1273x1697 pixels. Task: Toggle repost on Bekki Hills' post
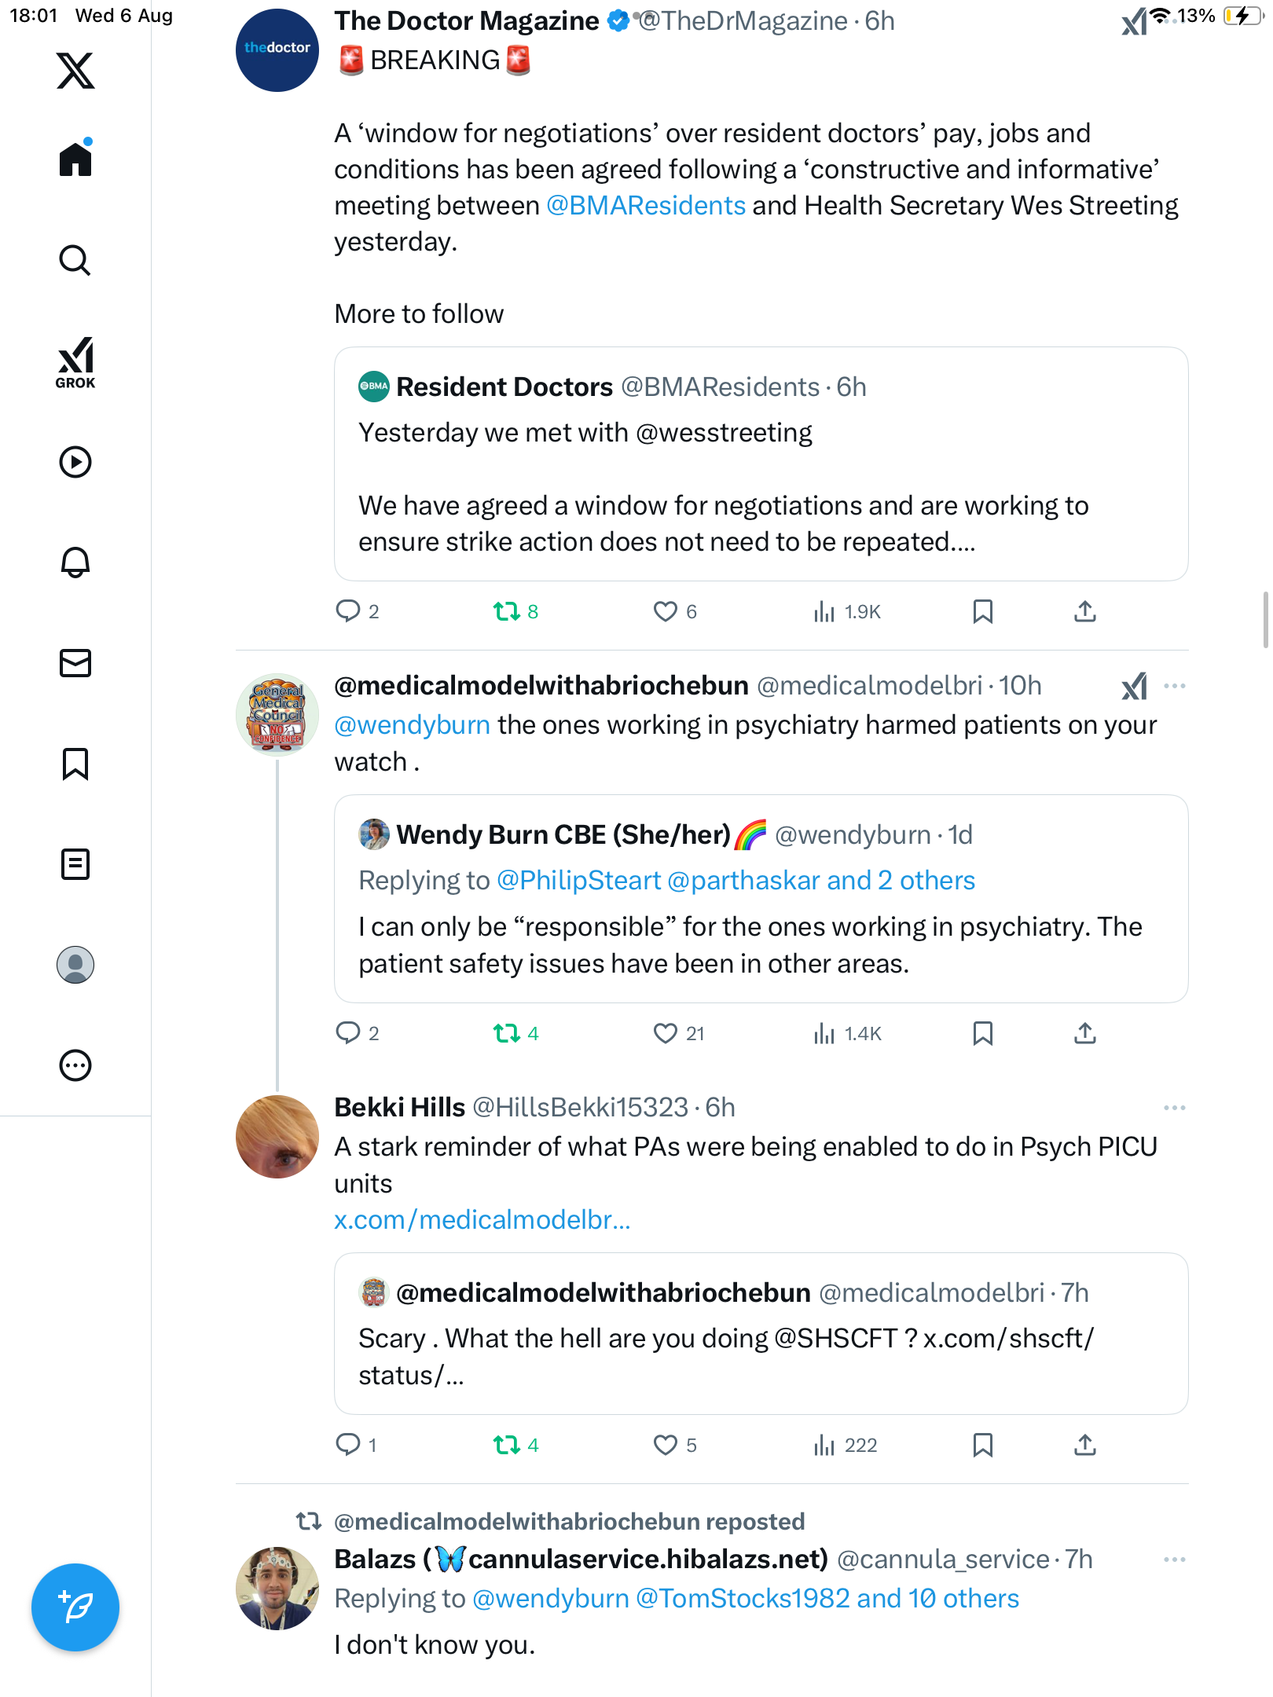click(507, 1445)
